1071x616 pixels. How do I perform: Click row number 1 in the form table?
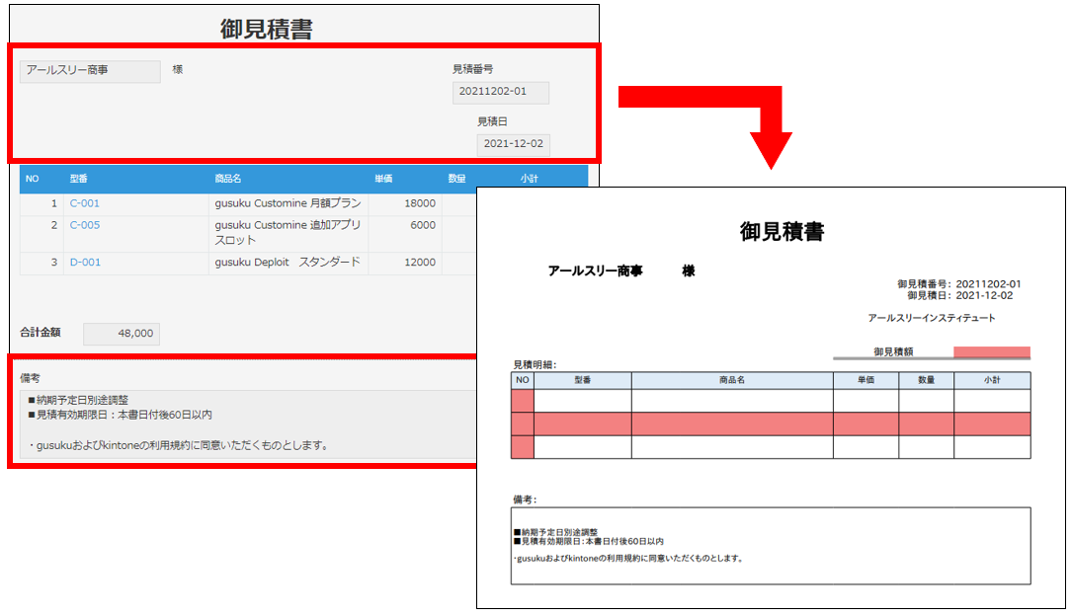54,203
